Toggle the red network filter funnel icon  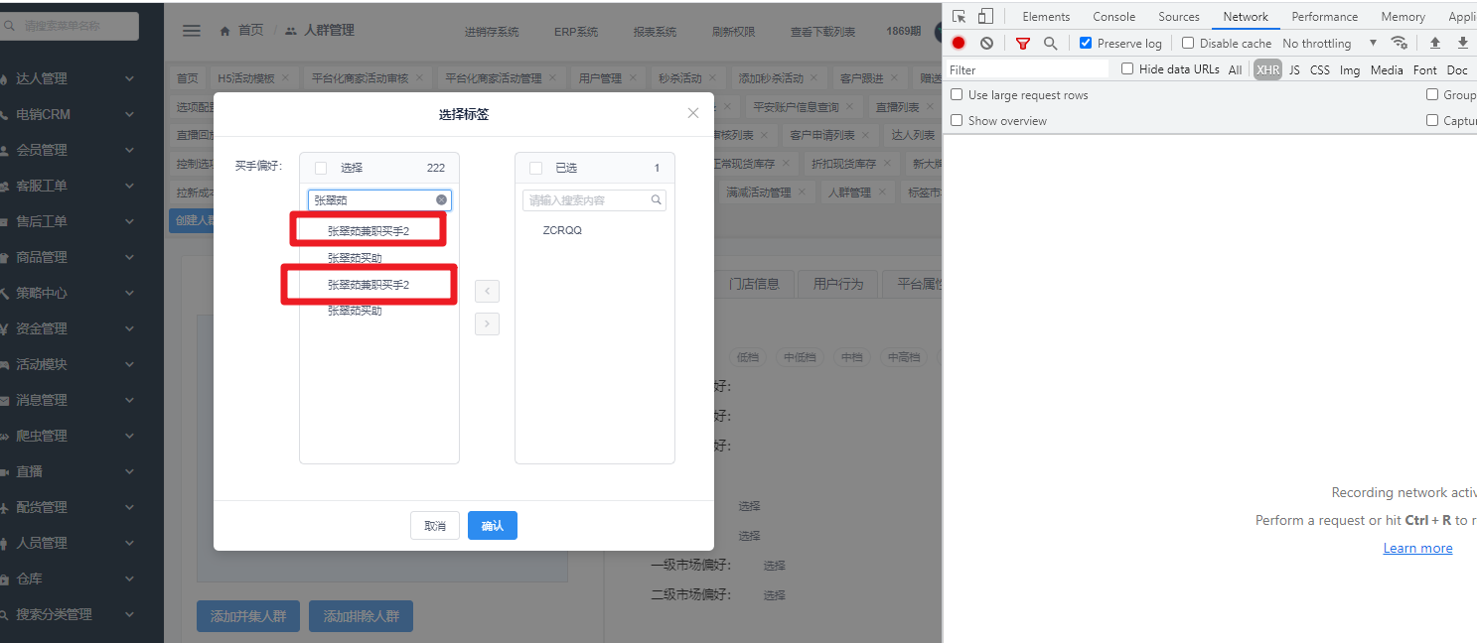(1023, 43)
